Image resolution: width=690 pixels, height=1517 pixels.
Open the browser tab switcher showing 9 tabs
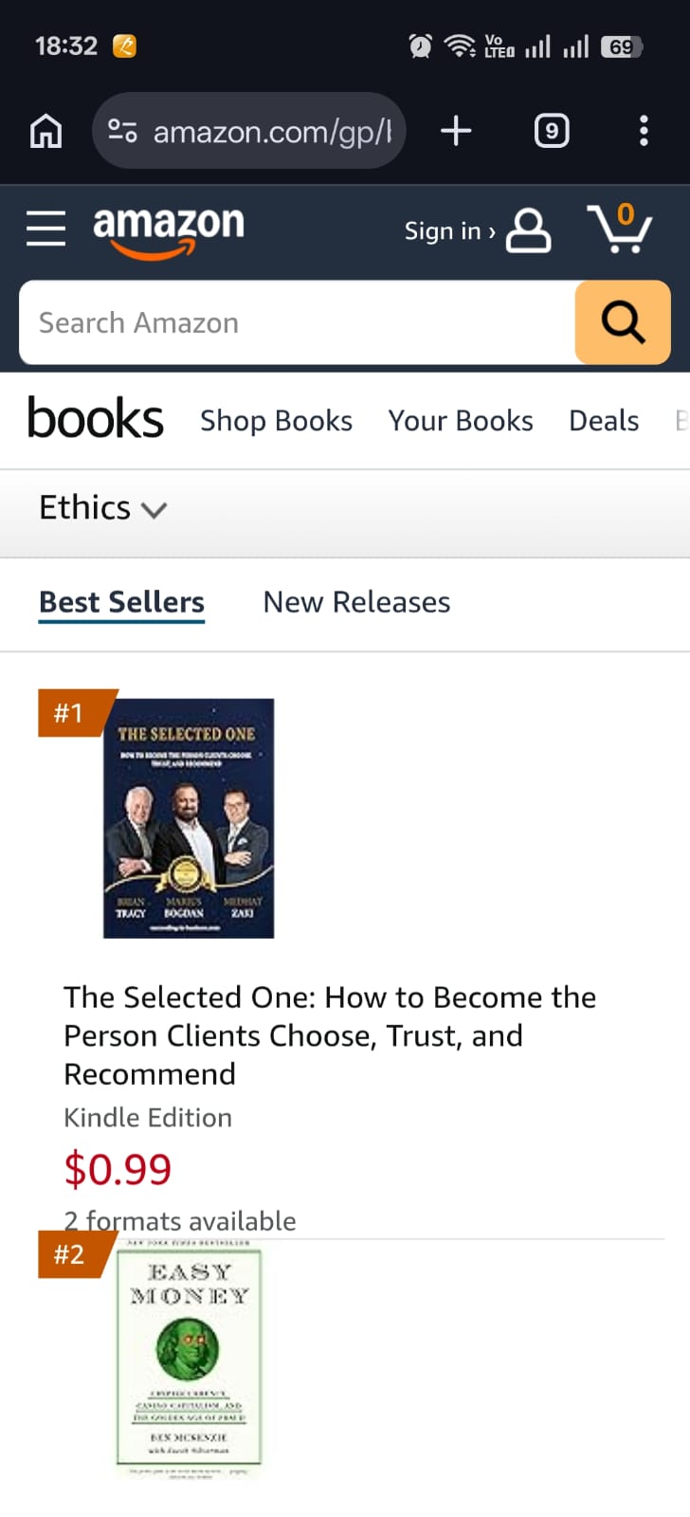click(551, 132)
